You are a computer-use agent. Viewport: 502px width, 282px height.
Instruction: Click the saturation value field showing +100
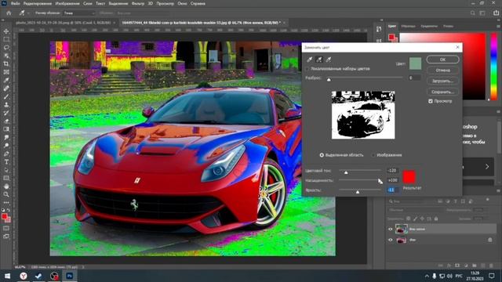pos(392,180)
